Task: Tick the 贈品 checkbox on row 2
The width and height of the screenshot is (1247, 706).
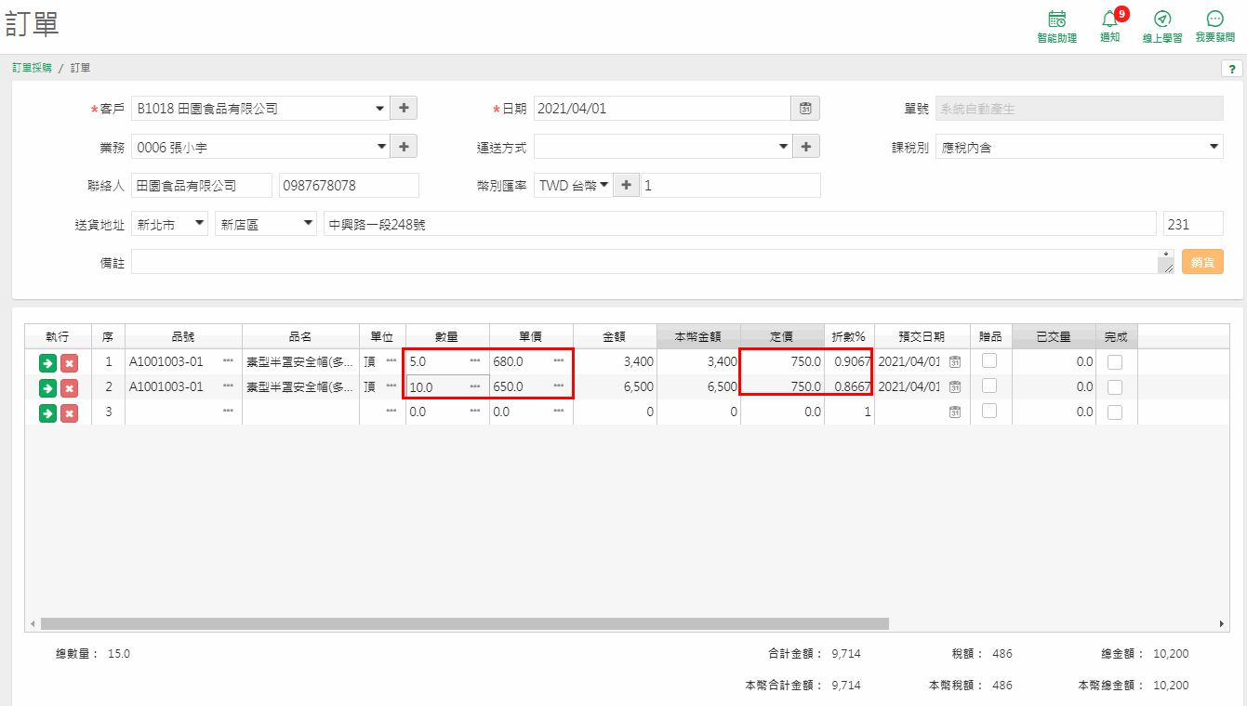Action: (x=989, y=385)
